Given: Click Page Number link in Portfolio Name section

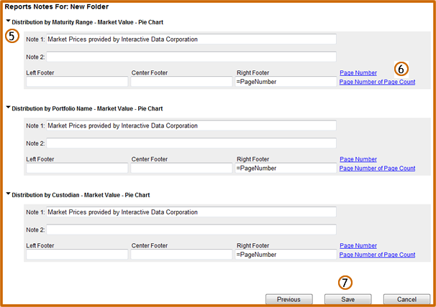Looking at the screenshot, I should [358, 159].
